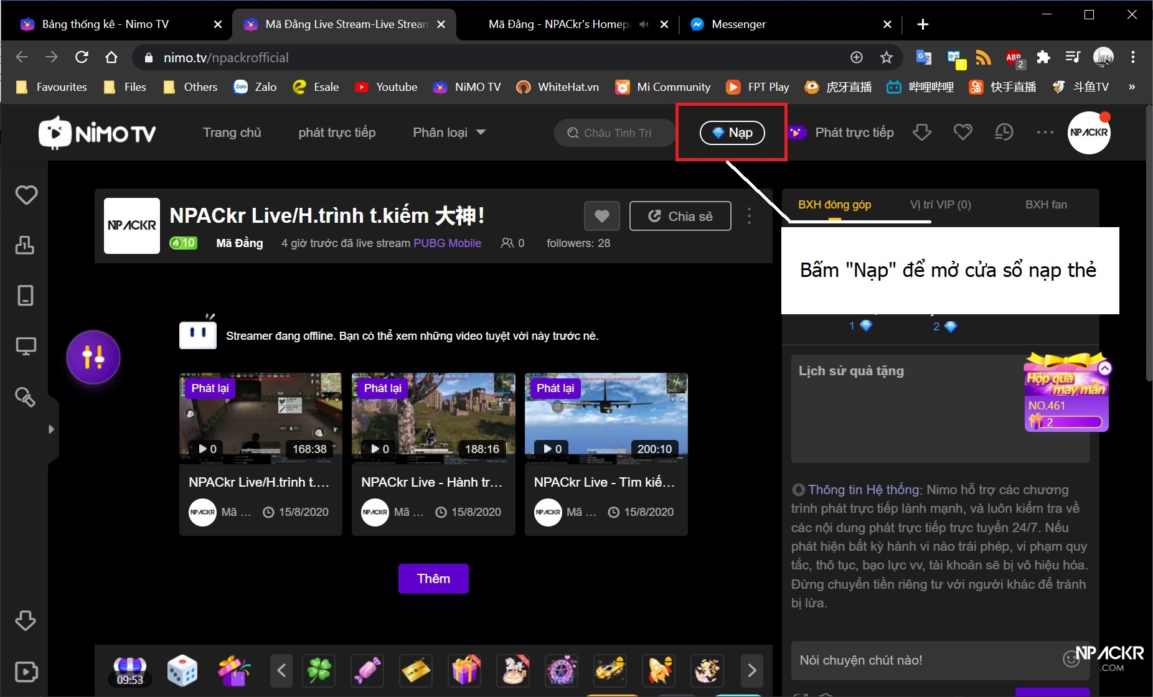The width and height of the screenshot is (1153, 697).
Task: Open the NPACKR profile avatar
Action: 1089,133
